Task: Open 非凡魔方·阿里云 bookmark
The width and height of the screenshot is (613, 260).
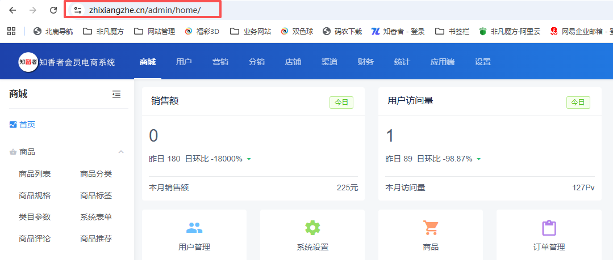Action: [x=510, y=32]
